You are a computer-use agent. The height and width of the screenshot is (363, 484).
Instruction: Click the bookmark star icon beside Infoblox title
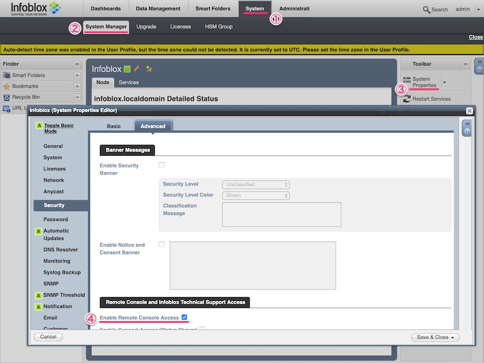click(149, 69)
